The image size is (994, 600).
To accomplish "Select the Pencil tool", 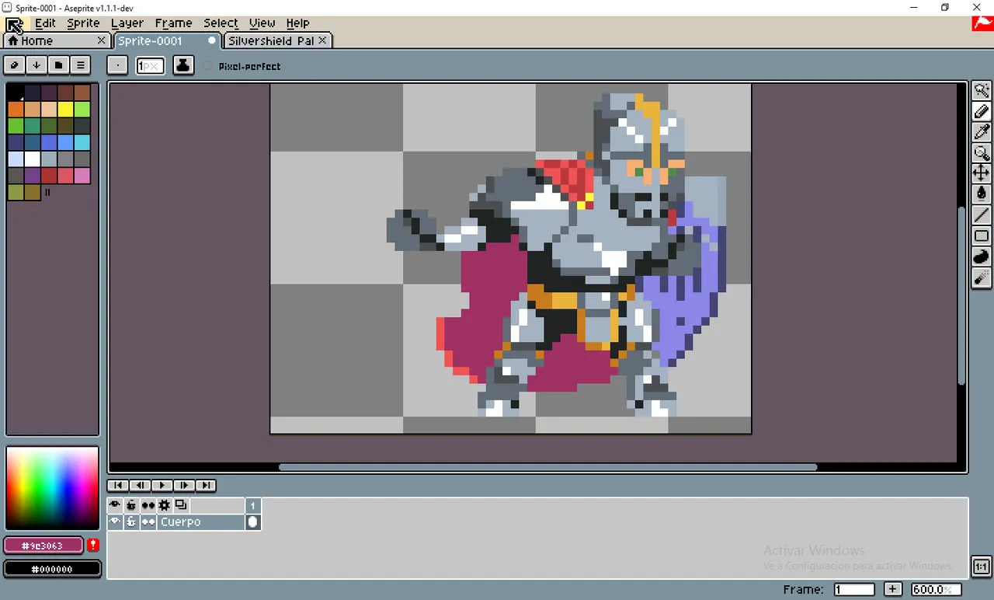I will pos(982,111).
